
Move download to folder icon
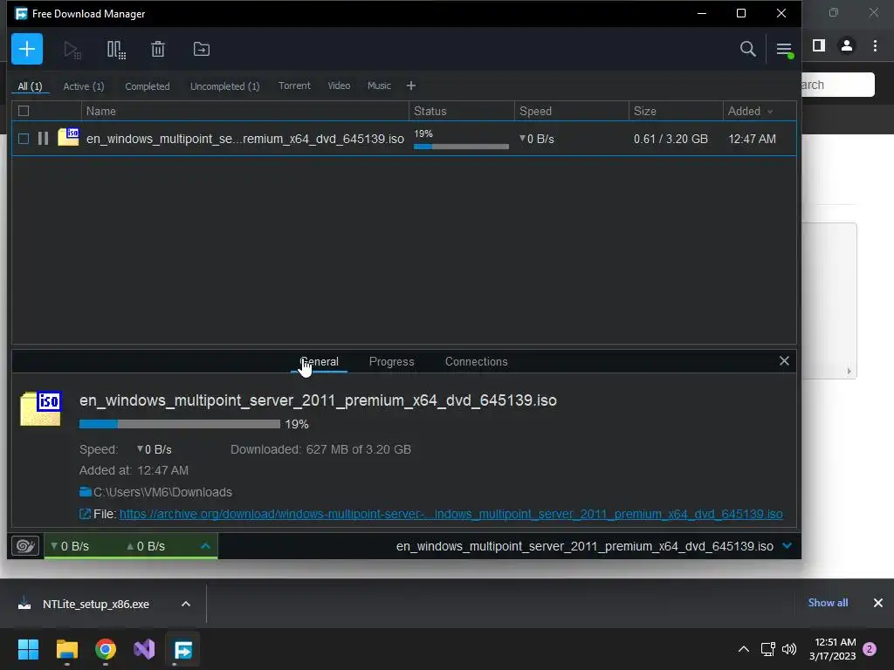tap(202, 49)
